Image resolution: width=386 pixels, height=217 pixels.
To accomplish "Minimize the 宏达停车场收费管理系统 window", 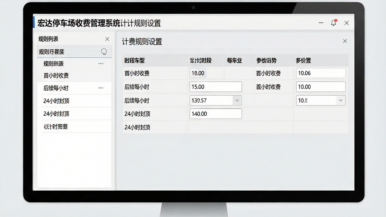I will coord(321,23).
